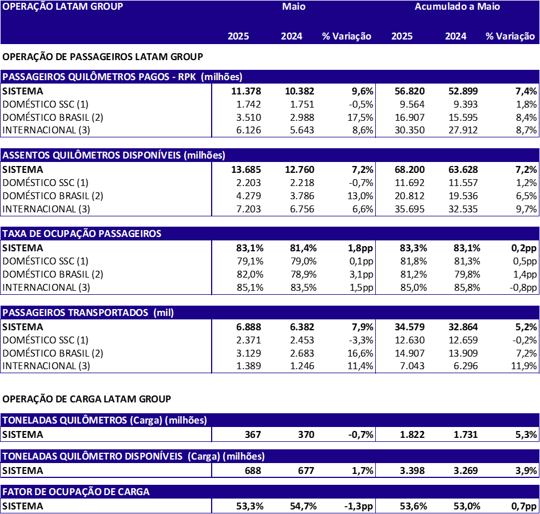Click 'FATOR DE OCUPAÇÃO DE CARGA' section bar

pyautogui.click(x=270, y=492)
